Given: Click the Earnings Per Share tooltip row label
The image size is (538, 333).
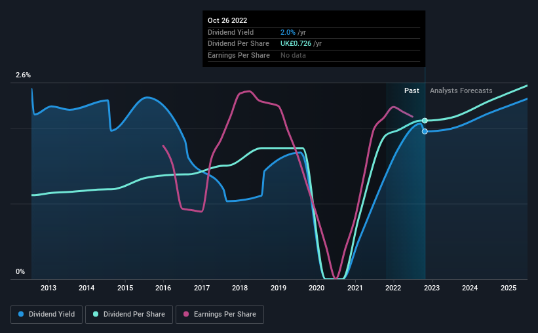Looking at the screenshot, I should pyautogui.click(x=239, y=55).
